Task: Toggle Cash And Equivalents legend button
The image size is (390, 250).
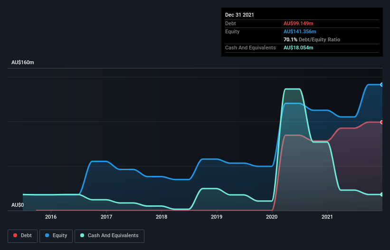Action: click(x=109, y=236)
